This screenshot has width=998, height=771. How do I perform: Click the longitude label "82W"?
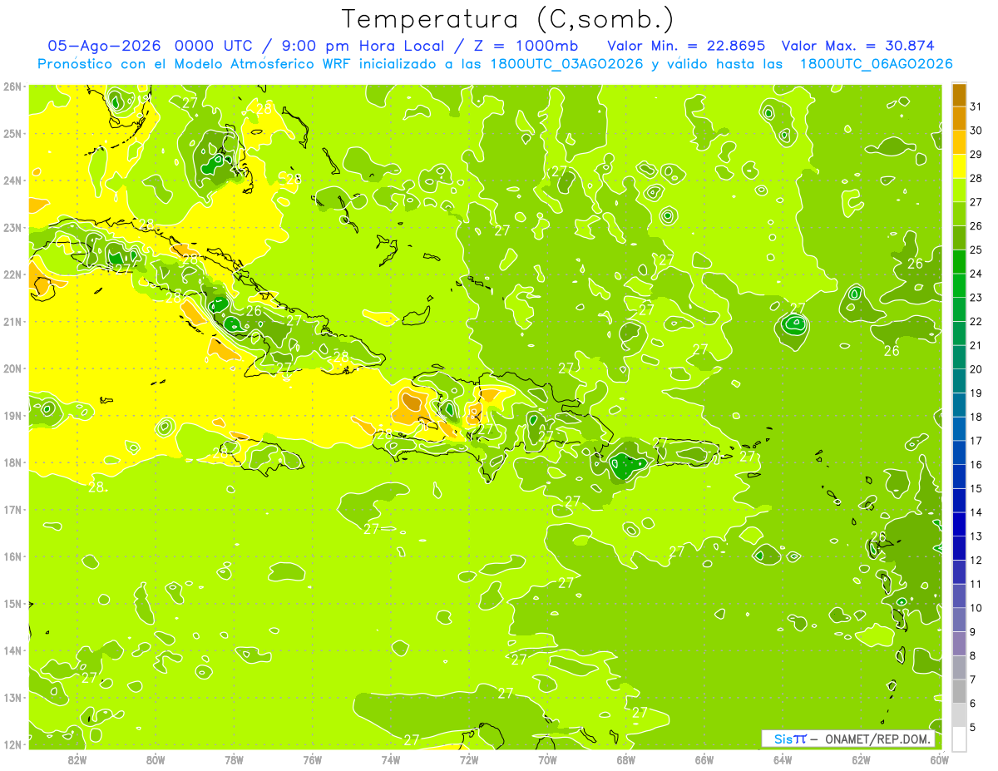(77, 759)
